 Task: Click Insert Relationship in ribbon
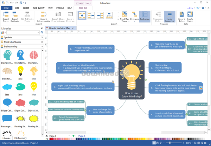(44, 17)
